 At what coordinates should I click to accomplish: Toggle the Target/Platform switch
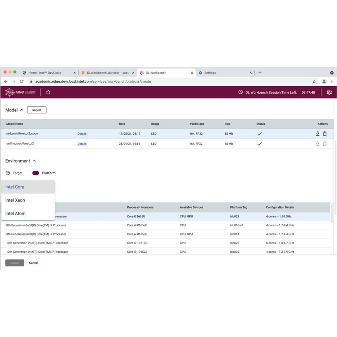[x=32, y=173]
